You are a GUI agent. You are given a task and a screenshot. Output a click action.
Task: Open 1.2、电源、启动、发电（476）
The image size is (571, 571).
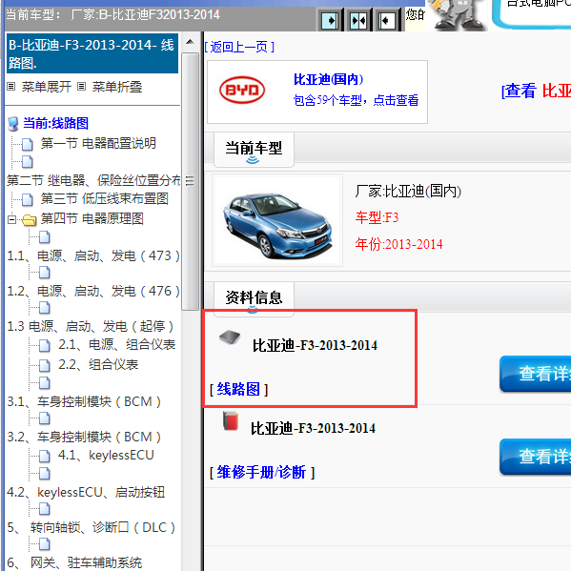click(93, 291)
